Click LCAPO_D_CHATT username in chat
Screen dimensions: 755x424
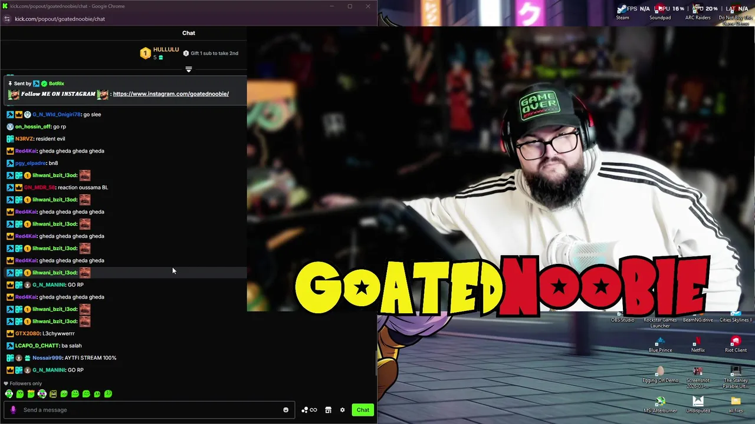pyautogui.click(x=37, y=346)
